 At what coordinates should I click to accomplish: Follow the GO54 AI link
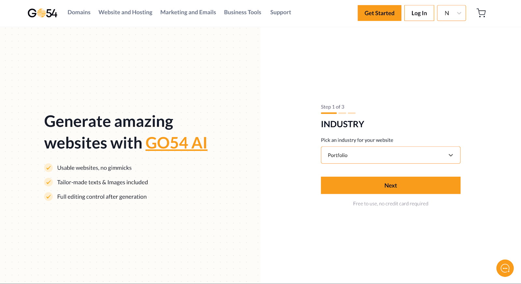pyautogui.click(x=176, y=143)
